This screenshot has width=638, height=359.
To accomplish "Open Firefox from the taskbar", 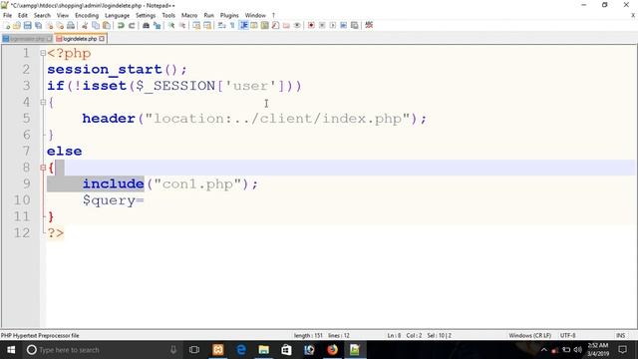I will click(x=332, y=350).
